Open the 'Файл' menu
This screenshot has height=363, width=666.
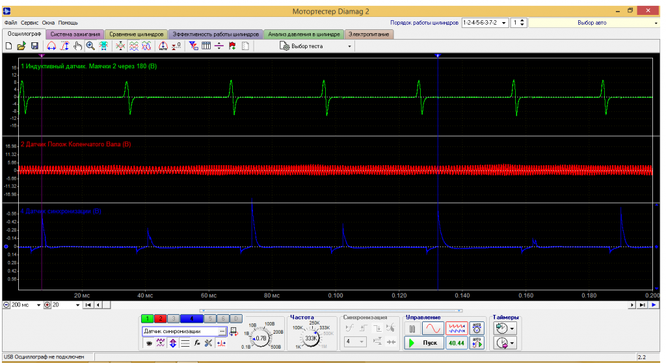click(x=10, y=23)
